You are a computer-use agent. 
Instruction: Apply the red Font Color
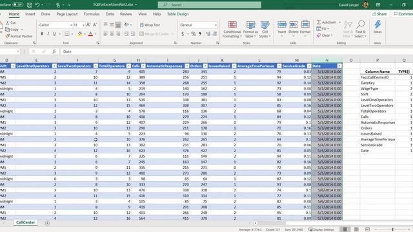tap(90, 34)
